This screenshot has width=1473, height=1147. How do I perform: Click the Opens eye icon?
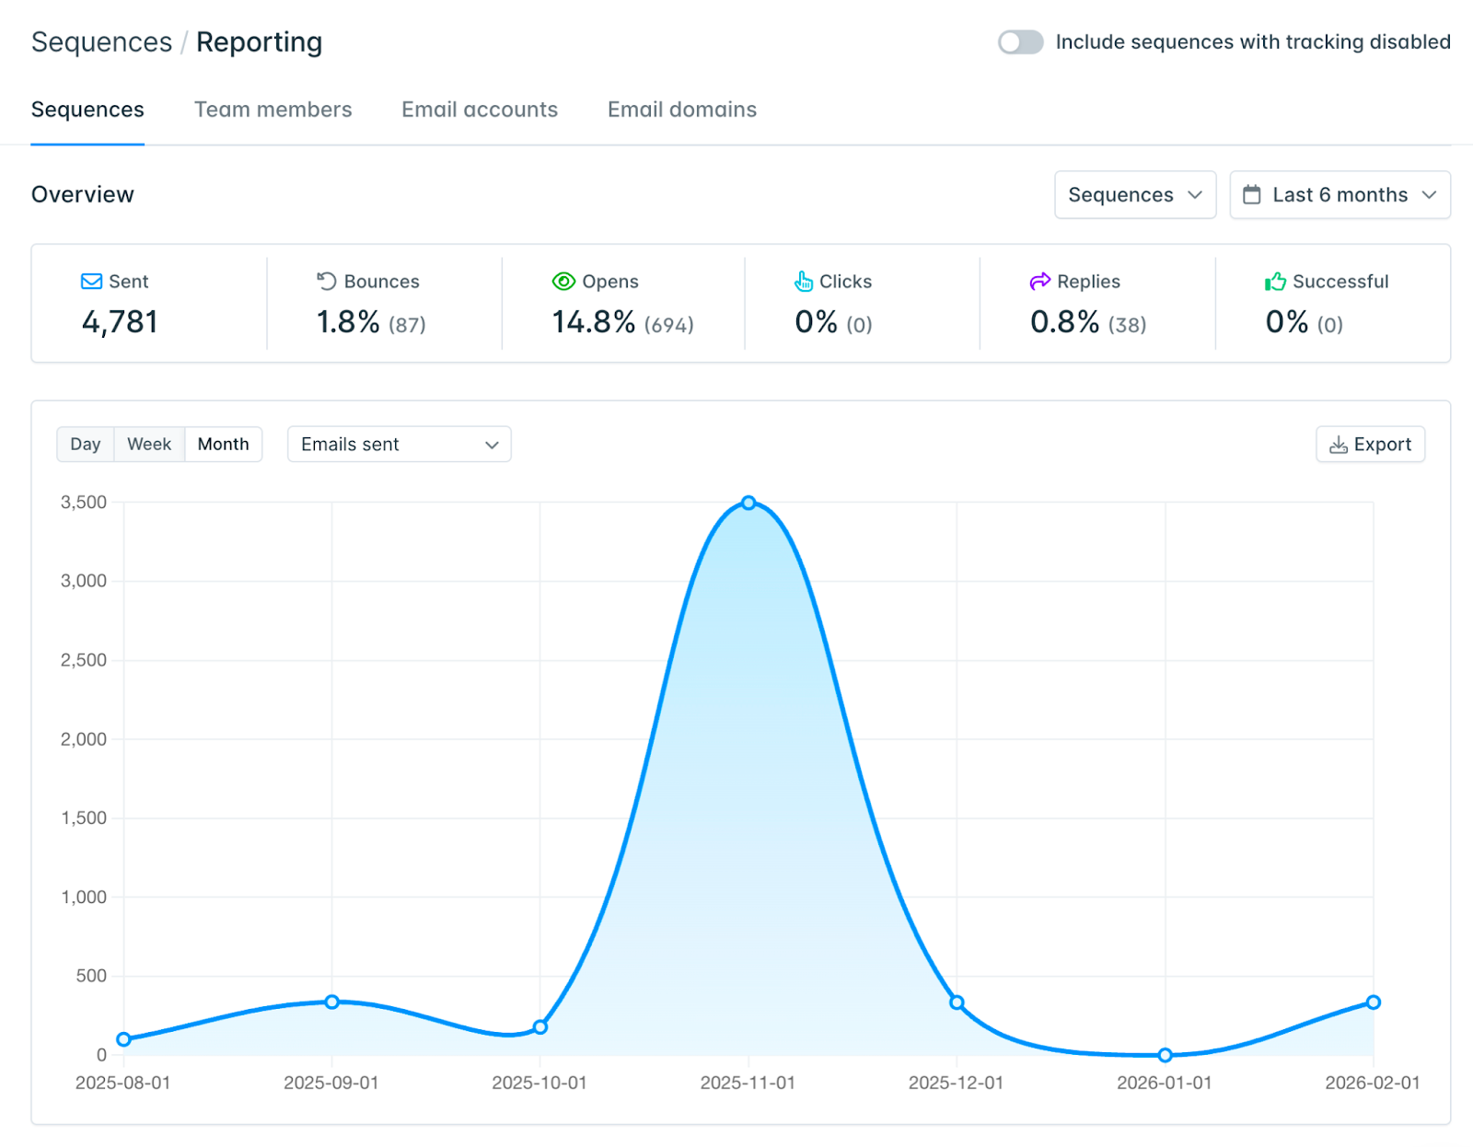click(x=563, y=282)
